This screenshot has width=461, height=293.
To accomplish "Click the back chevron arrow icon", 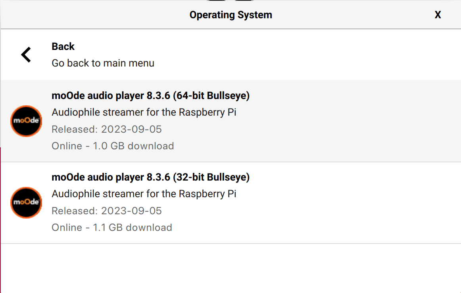I will 26,55.
